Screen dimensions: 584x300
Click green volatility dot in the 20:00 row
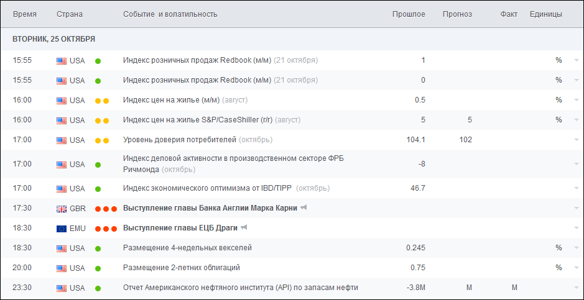[x=98, y=268]
